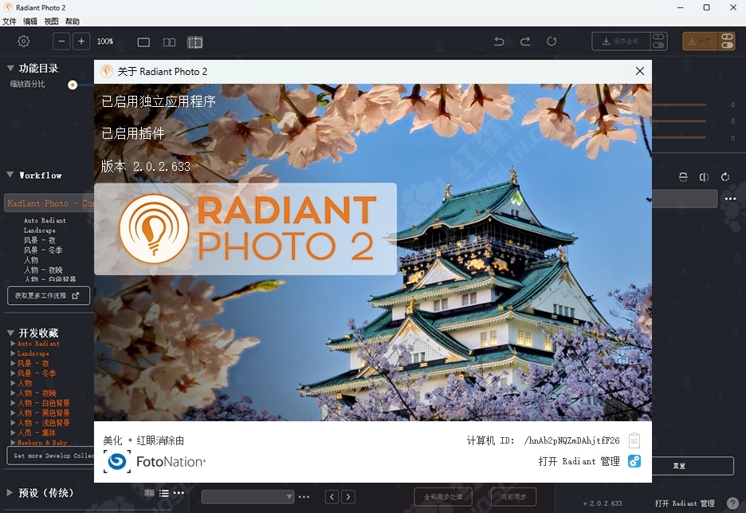Open the presets three-dot options menu
746x513 pixels.
click(179, 493)
